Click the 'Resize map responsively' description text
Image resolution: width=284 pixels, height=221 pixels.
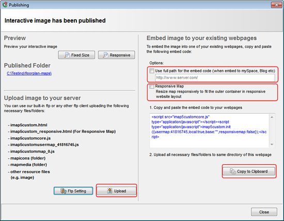tap(211, 94)
